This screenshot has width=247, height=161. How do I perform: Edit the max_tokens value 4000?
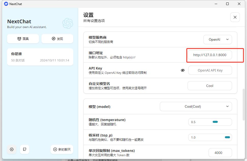pyautogui.click(x=220, y=153)
